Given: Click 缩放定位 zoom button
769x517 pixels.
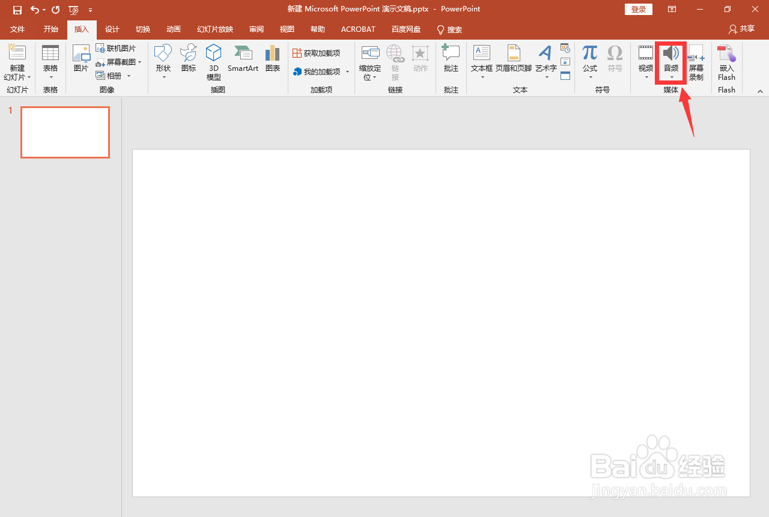Looking at the screenshot, I should point(370,62).
